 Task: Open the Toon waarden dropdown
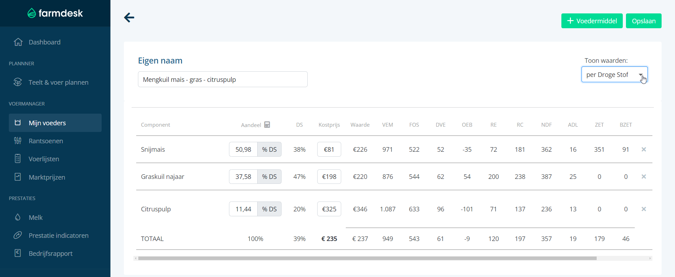(x=614, y=74)
